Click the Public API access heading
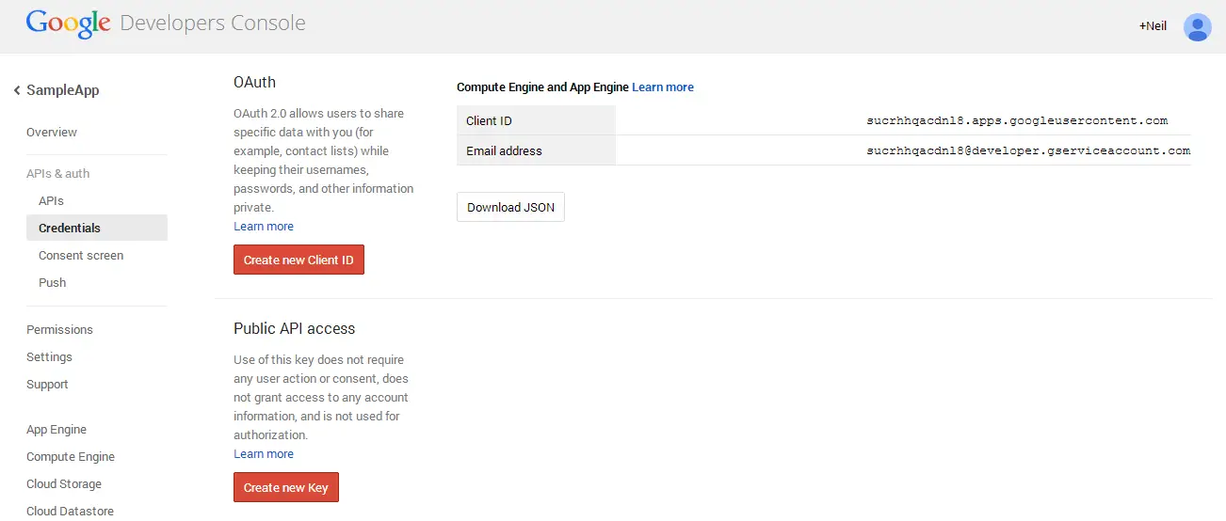This screenshot has width=1226, height=521. click(x=295, y=329)
